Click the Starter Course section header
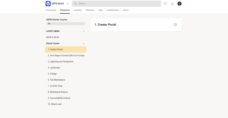This screenshot has height=118, width=228. click(x=53, y=43)
